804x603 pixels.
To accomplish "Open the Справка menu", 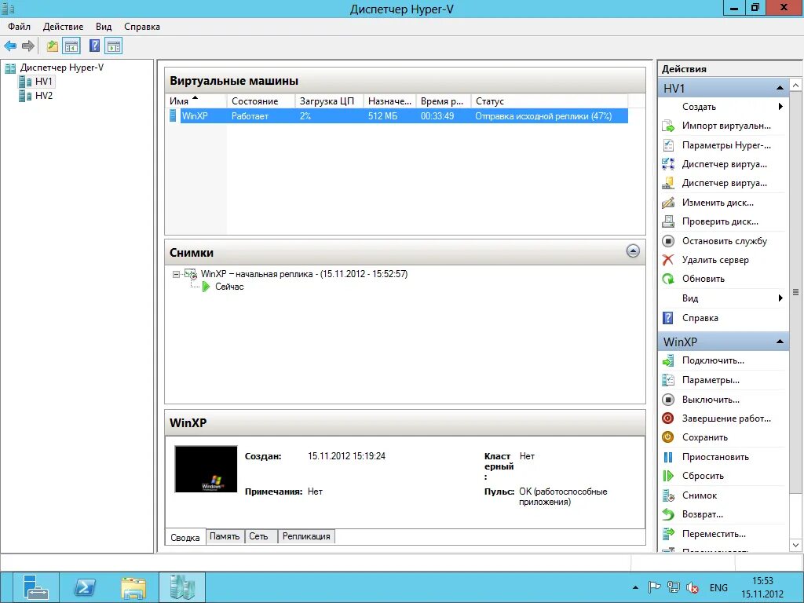I will (142, 27).
